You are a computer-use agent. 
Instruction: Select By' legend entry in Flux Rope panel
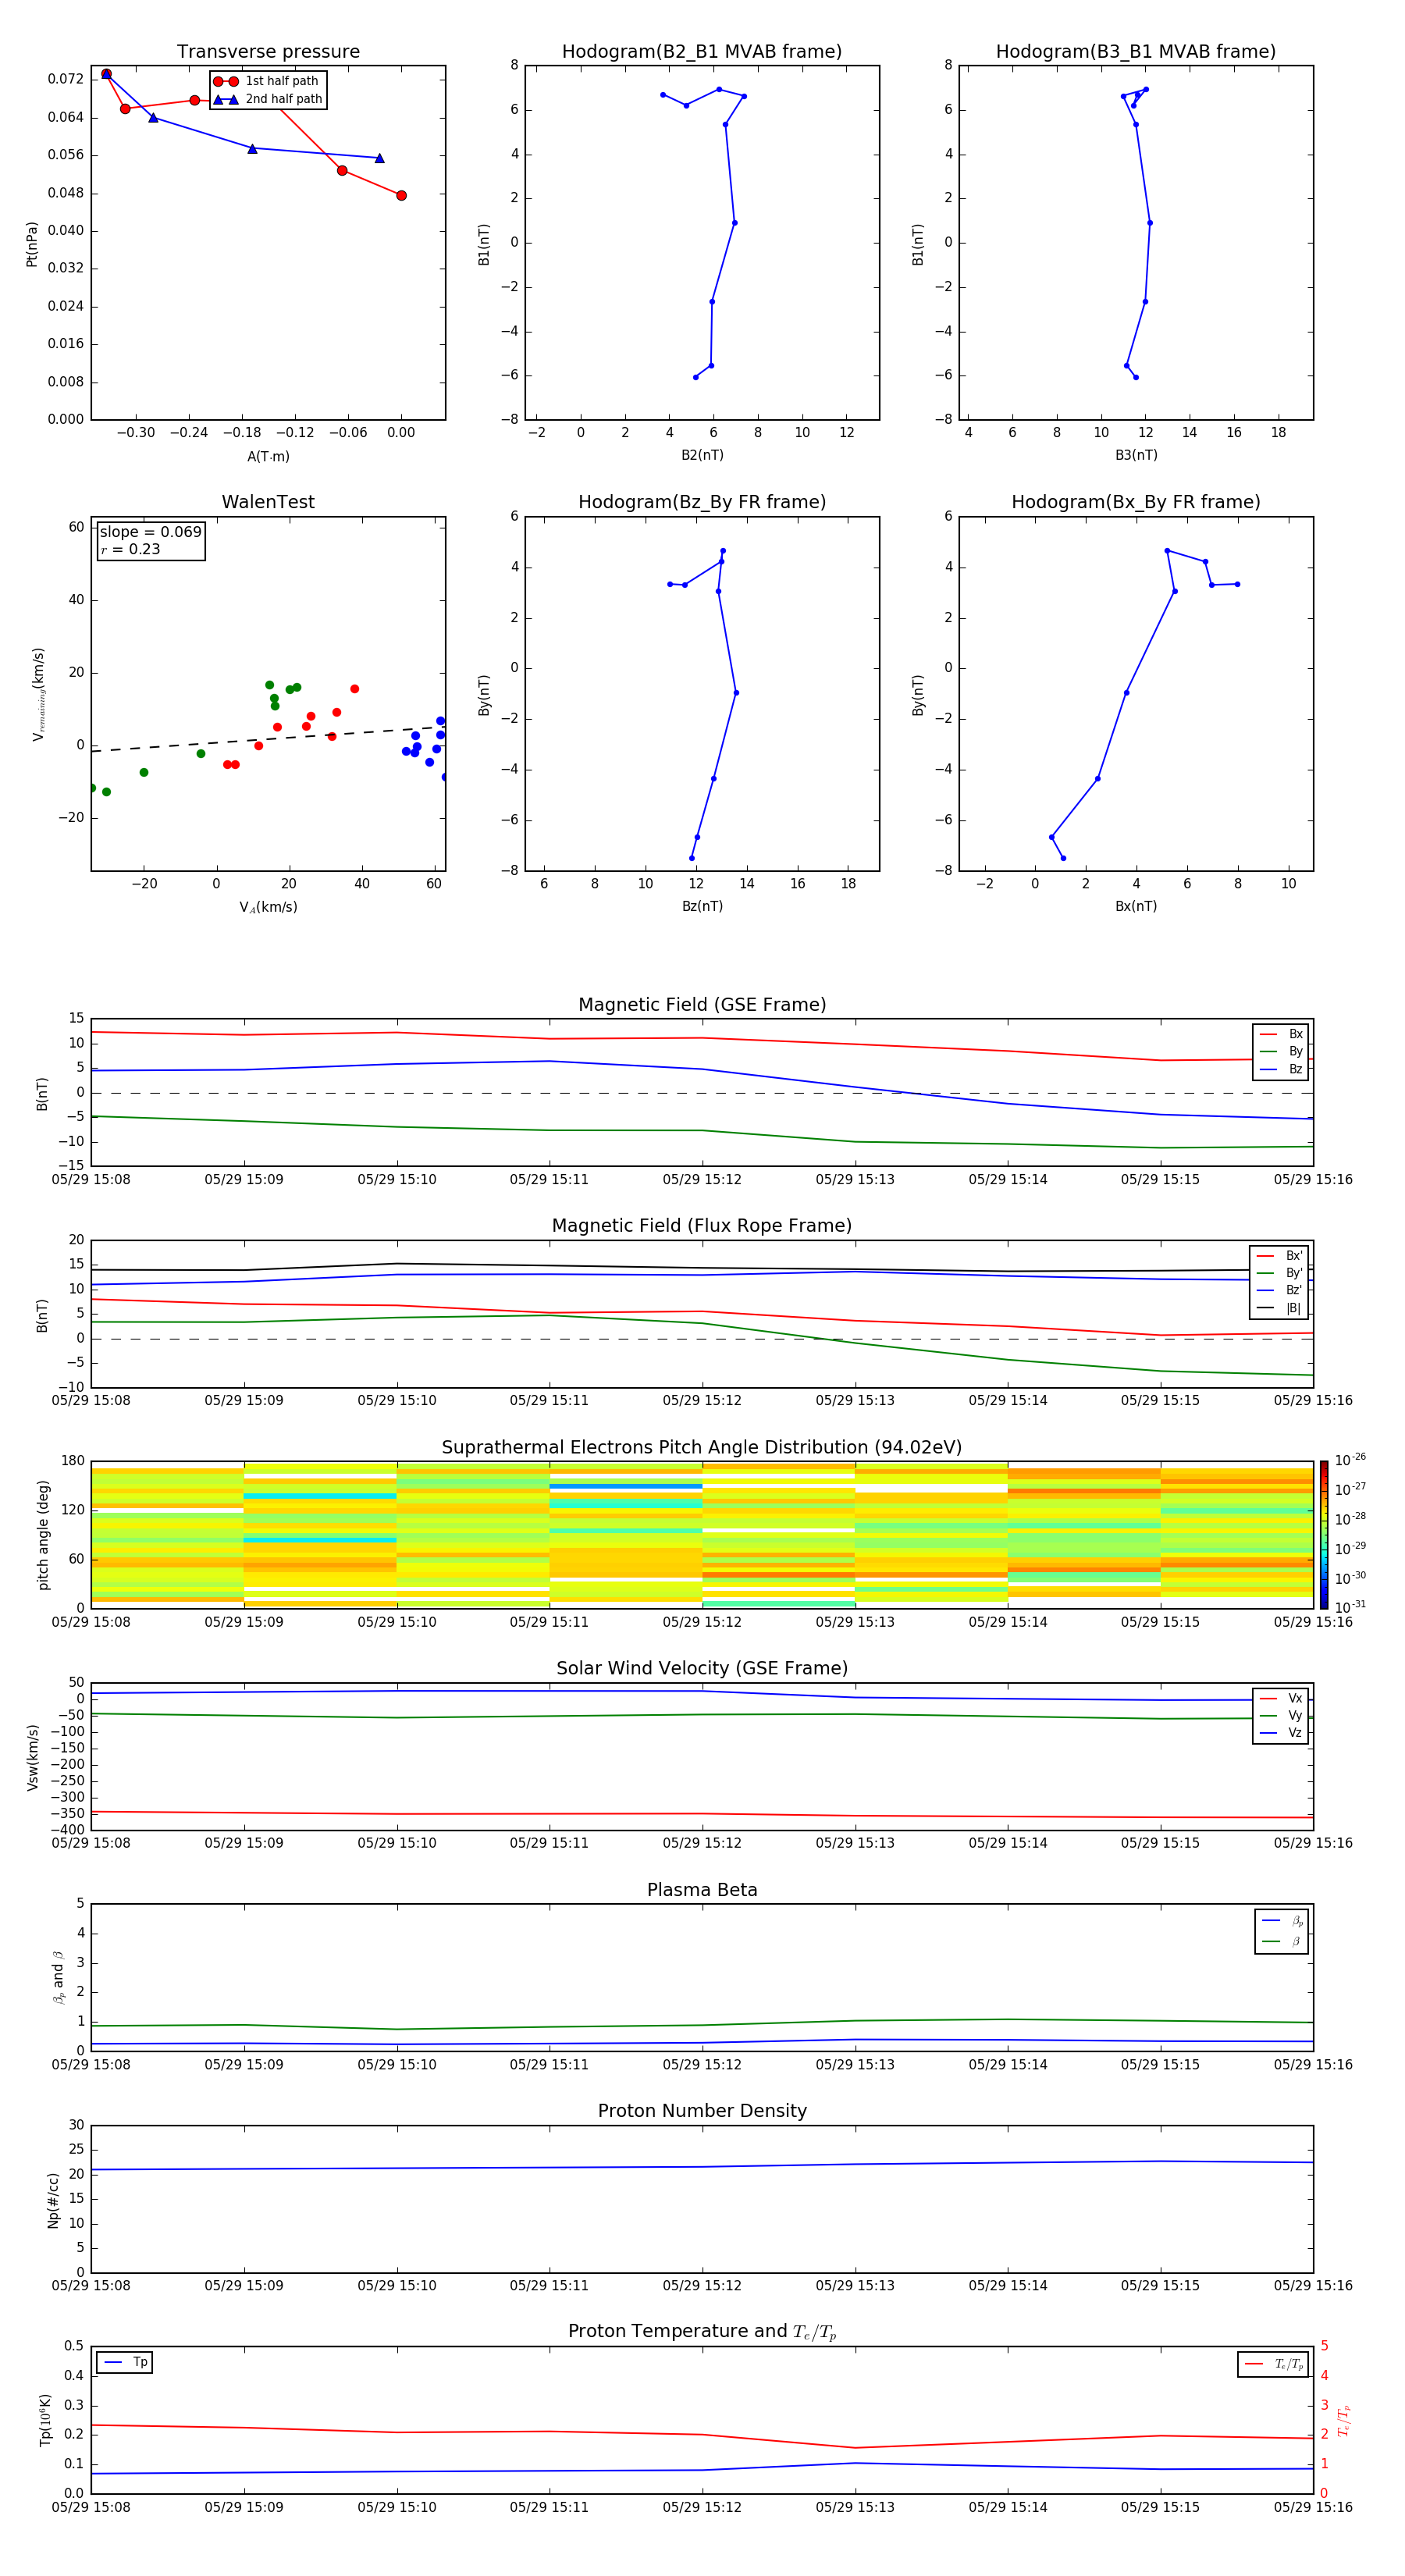1279,1274
